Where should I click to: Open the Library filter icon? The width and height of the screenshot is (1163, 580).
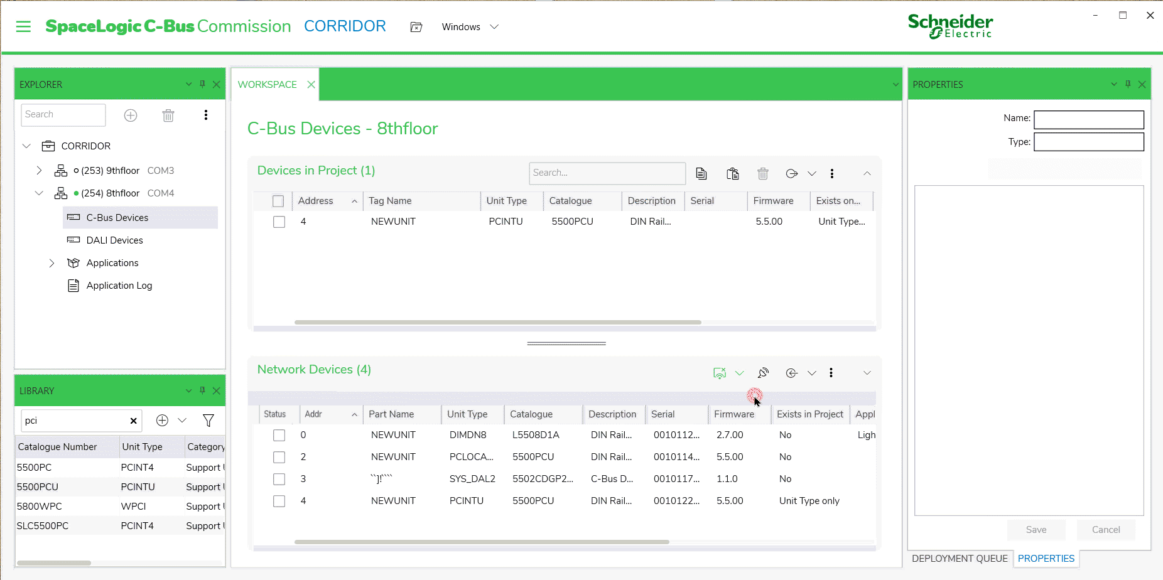click(x=208, y=421)
